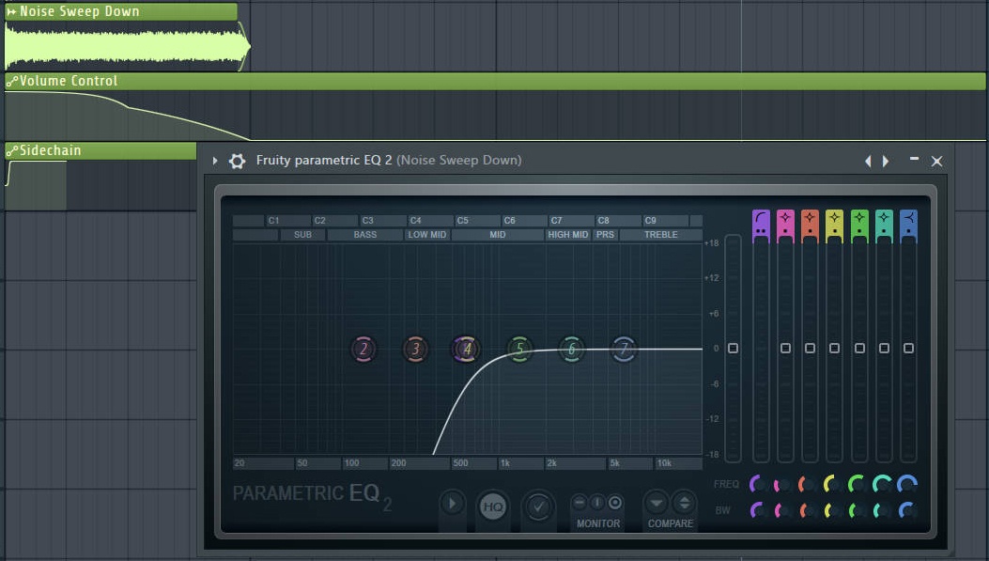Click yellow band 4 BW knob

point(832,510)
